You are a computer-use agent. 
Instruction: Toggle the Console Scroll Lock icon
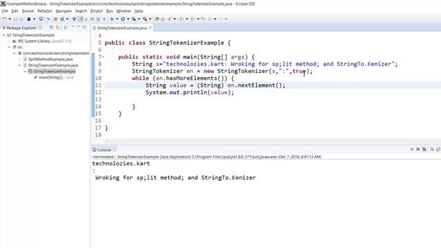[x=438, y=149]
